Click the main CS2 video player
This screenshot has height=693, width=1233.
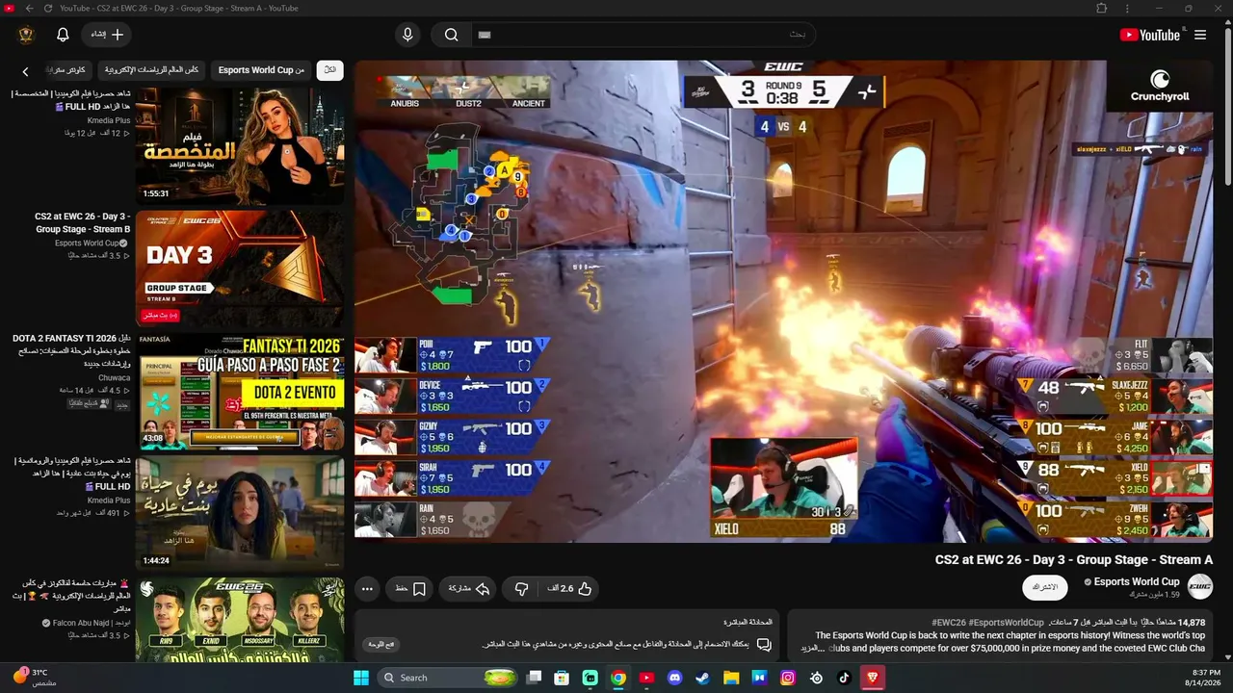tap(783, 300)
